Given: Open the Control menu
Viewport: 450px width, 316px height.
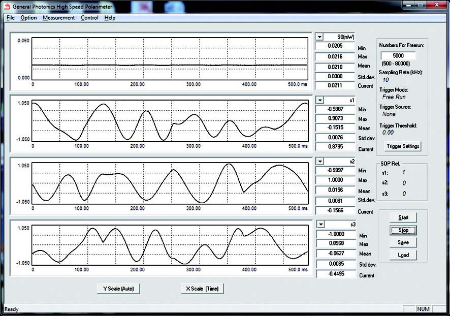Looking at the screenshot, I should point(89,18).
